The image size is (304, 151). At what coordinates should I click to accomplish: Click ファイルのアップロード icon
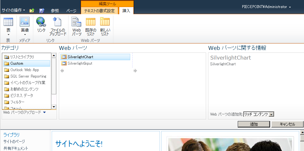58,22
